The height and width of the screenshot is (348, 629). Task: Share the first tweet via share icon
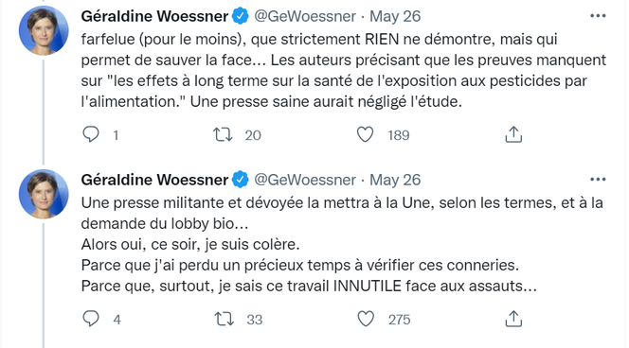click(x=513, y=134)
